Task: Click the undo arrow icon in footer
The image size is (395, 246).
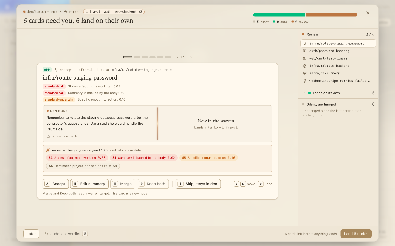Action: tap(46, 234)
